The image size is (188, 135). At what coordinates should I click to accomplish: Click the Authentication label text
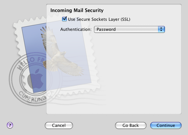click(76, 30)
